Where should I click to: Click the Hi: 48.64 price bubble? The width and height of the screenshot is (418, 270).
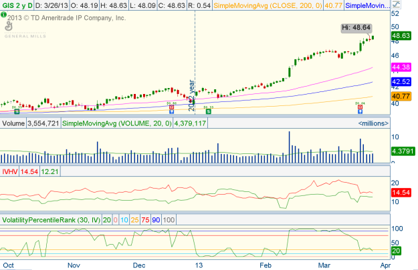(355, 27)
